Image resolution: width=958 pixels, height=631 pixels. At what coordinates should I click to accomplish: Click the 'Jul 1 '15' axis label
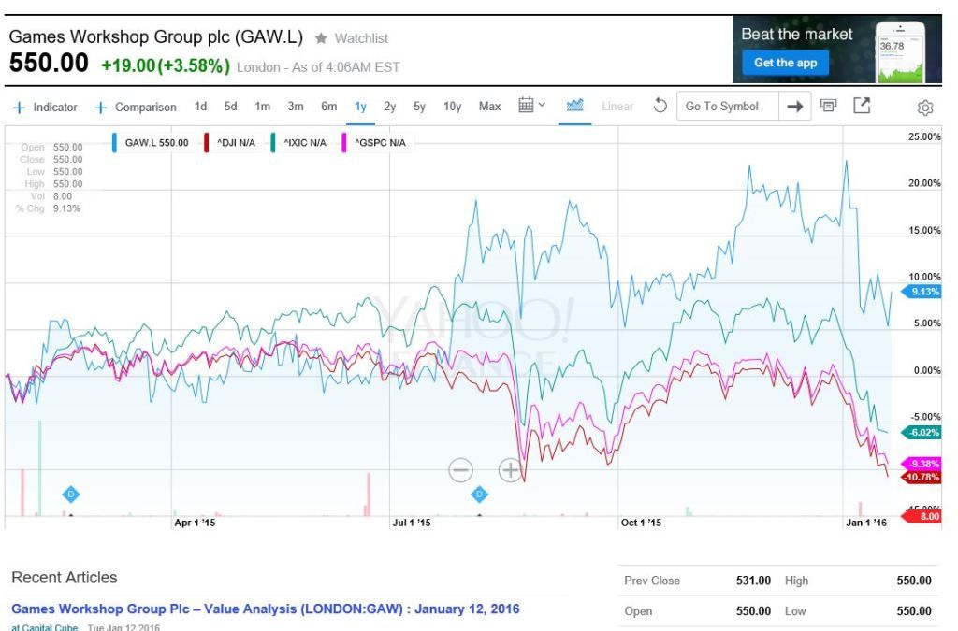[412, 523]
